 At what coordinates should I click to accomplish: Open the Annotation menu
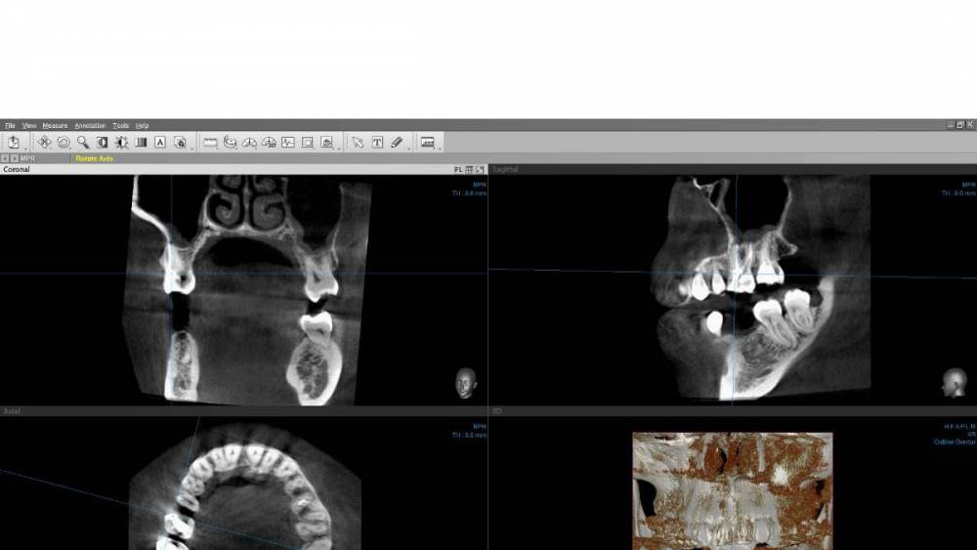coord(90,125)
